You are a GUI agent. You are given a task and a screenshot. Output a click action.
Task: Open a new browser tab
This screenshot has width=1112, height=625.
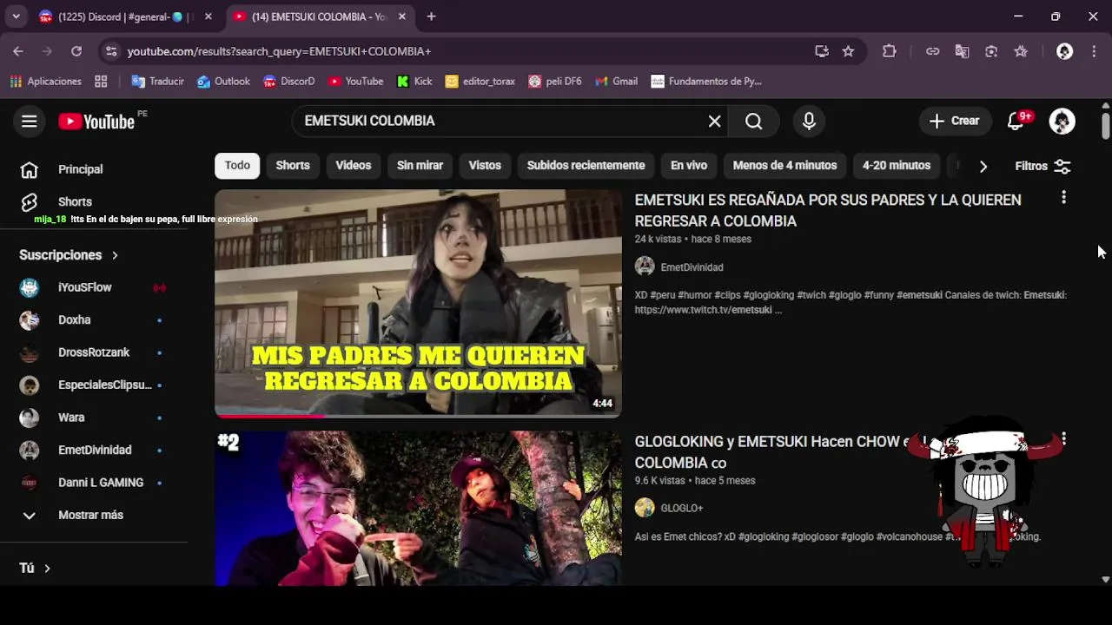coord(431,16)
